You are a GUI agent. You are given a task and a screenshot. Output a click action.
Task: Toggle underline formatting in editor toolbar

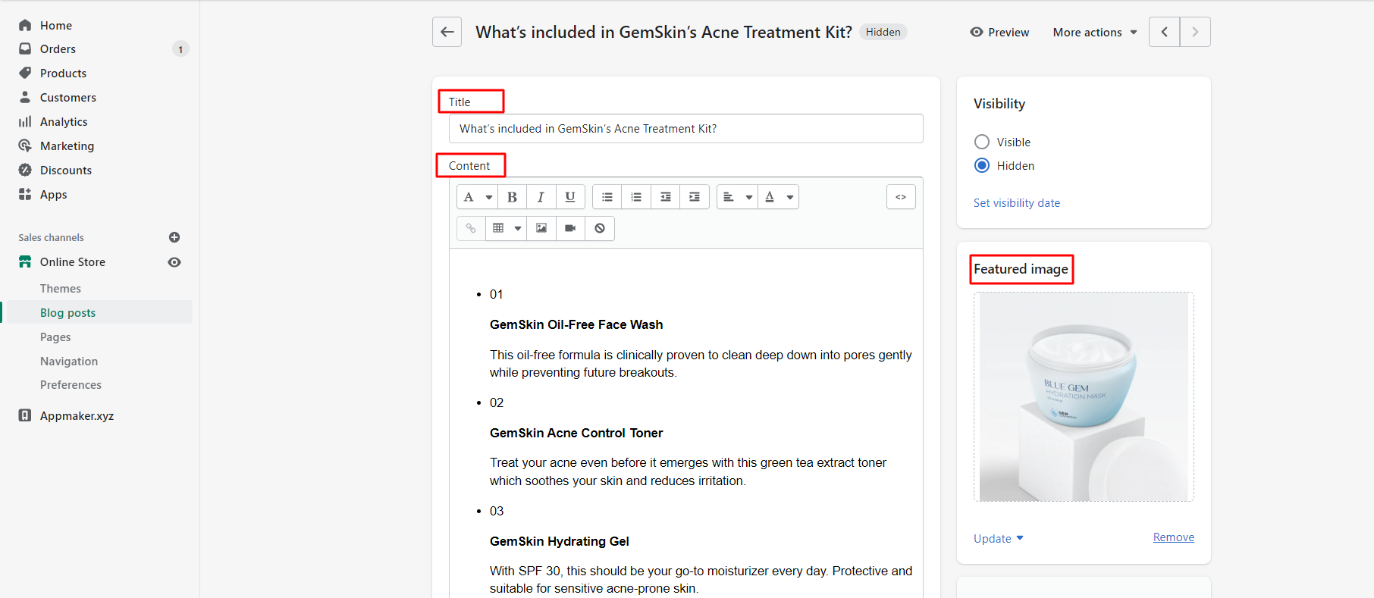pyautogui.click(x=570, y=197)
